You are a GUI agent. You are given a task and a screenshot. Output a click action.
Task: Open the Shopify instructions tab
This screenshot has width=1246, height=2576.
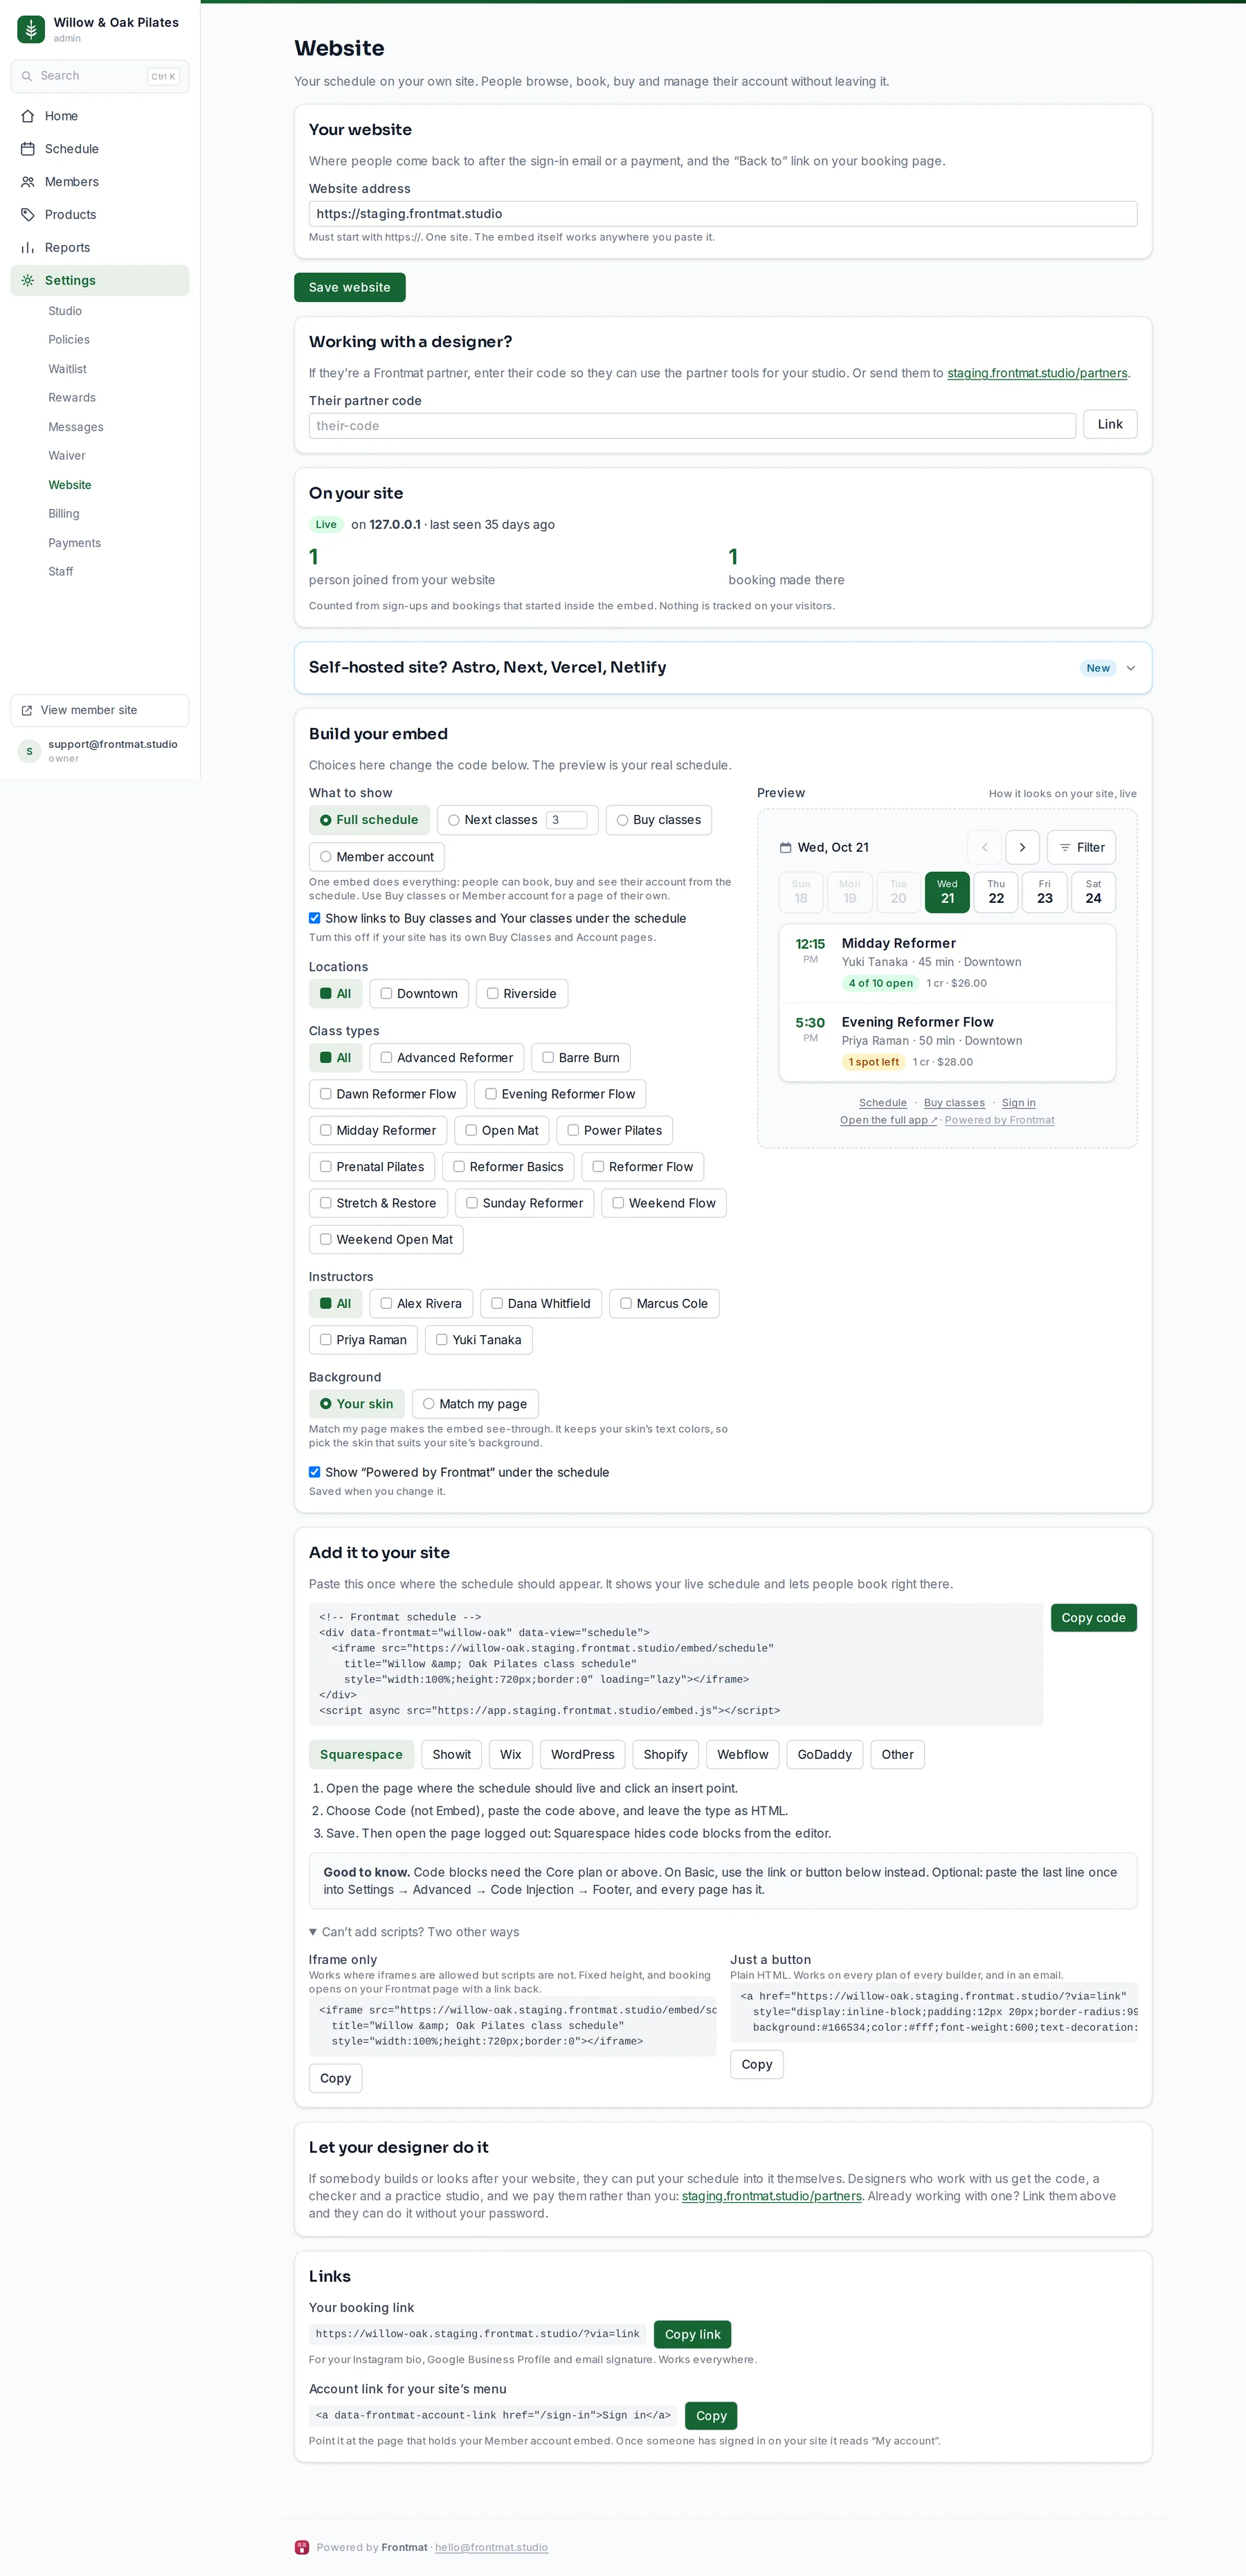[665, 1754]
